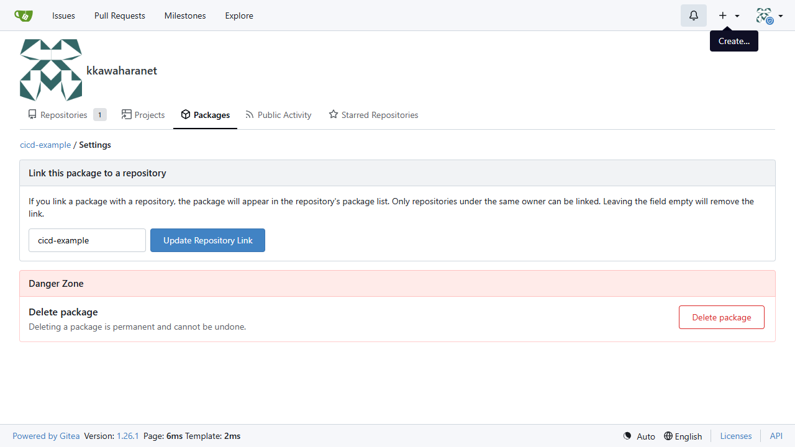Click the Starred Repositories star icon
Screen dimensions: 795x447
coord(334,114)
